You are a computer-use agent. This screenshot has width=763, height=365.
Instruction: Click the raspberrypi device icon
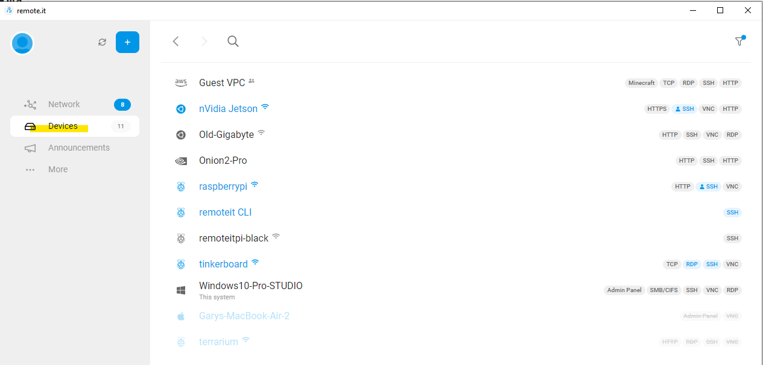coord(180,187)
